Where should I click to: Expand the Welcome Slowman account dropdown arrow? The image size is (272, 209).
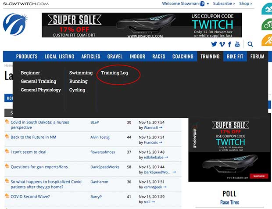point(208,4)
